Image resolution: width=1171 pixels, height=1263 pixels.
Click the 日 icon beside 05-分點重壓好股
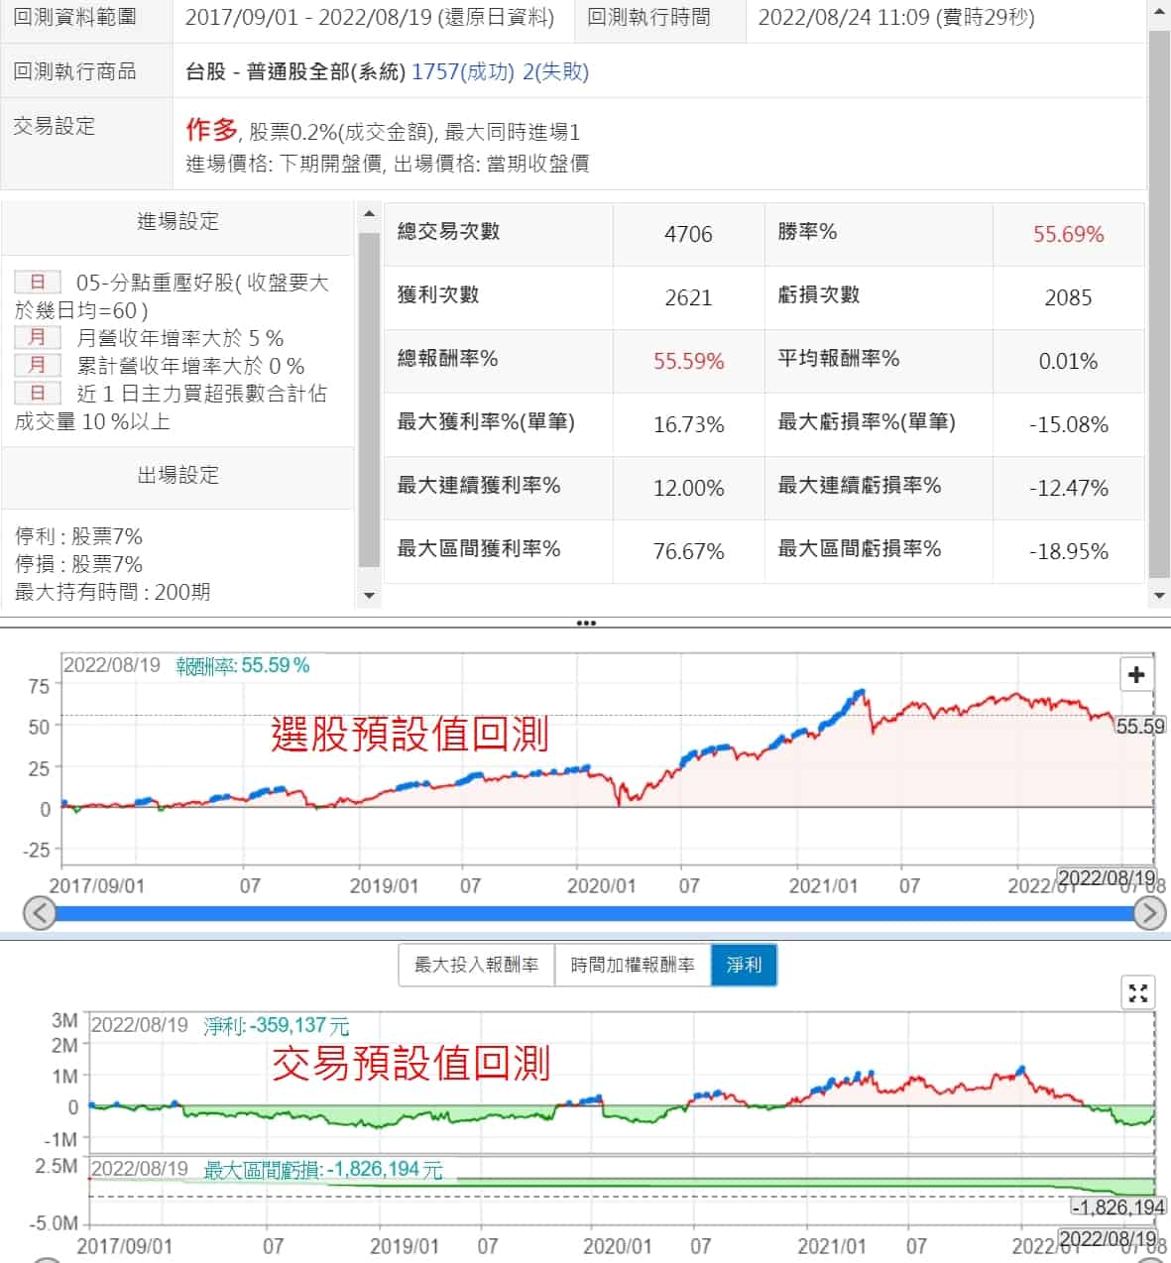point(38,283)
